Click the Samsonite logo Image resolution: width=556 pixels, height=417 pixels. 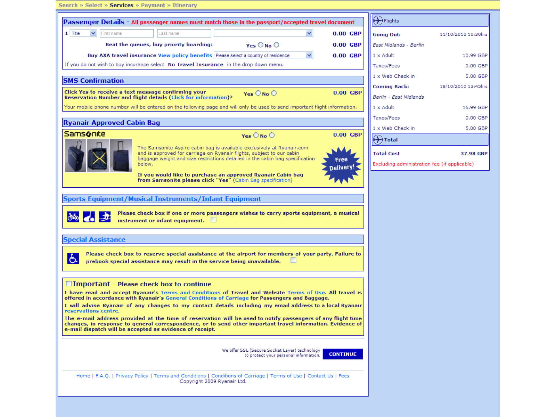click(85, 134)
